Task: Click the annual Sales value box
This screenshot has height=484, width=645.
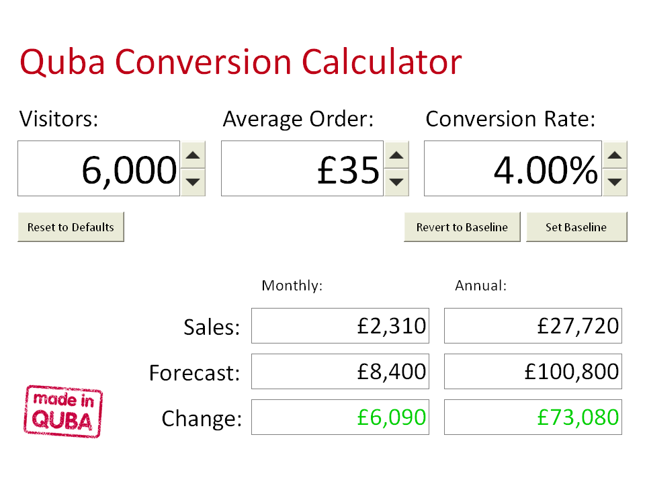Action: click(x=533, y=326)
